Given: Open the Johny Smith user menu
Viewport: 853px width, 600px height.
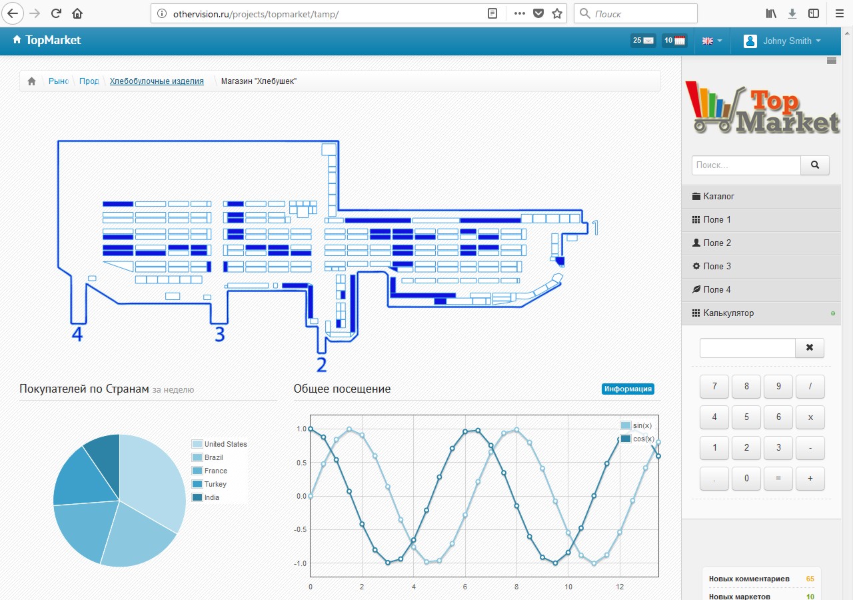Looking at the screenshot, I should point(782,41).
